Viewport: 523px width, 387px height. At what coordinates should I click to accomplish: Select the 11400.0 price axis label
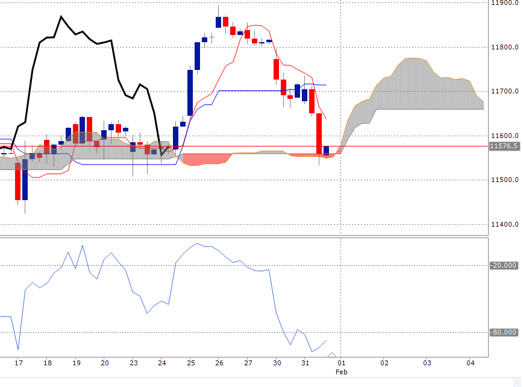tap(505, 224)
